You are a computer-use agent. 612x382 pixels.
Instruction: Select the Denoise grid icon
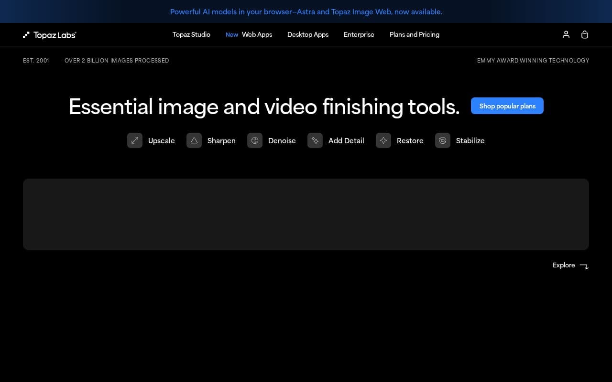pos(255,140)
